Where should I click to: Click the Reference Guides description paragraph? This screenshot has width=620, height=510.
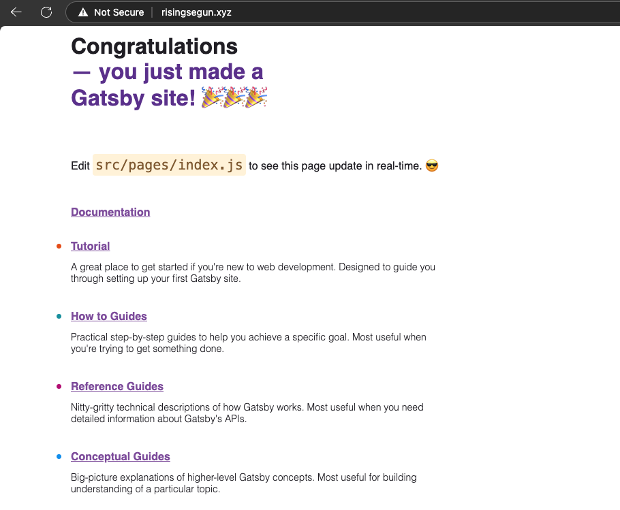point(247,413)
